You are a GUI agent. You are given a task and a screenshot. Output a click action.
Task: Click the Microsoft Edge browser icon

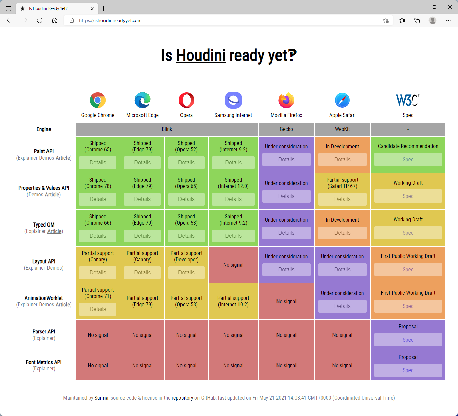pos(142,100)
